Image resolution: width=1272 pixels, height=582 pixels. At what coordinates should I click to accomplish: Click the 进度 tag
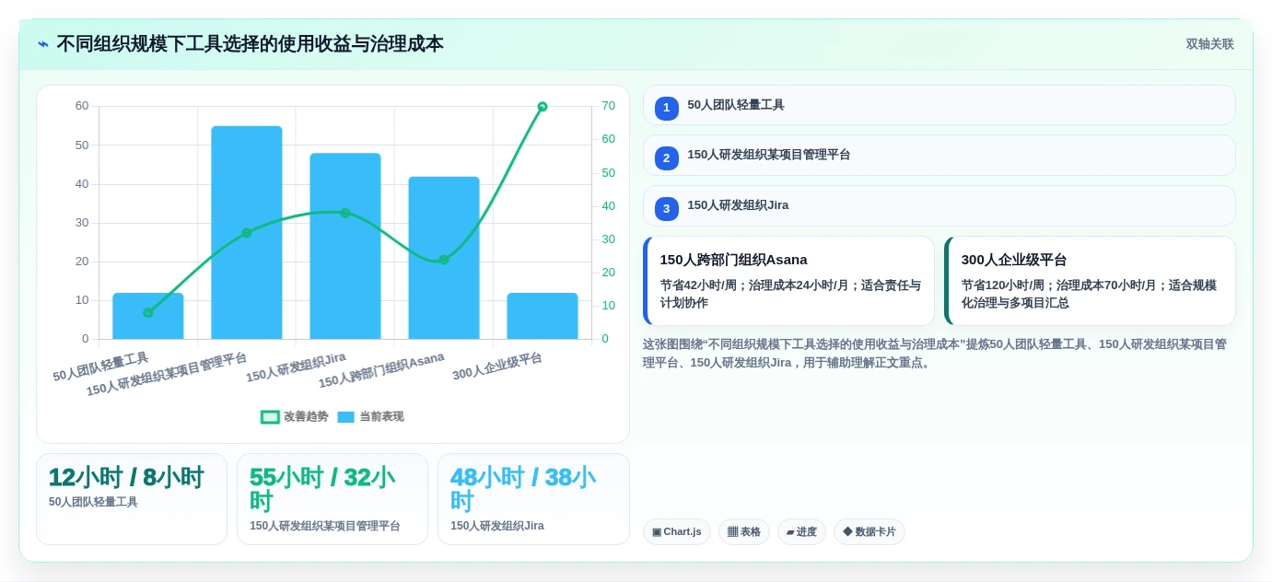801,531
